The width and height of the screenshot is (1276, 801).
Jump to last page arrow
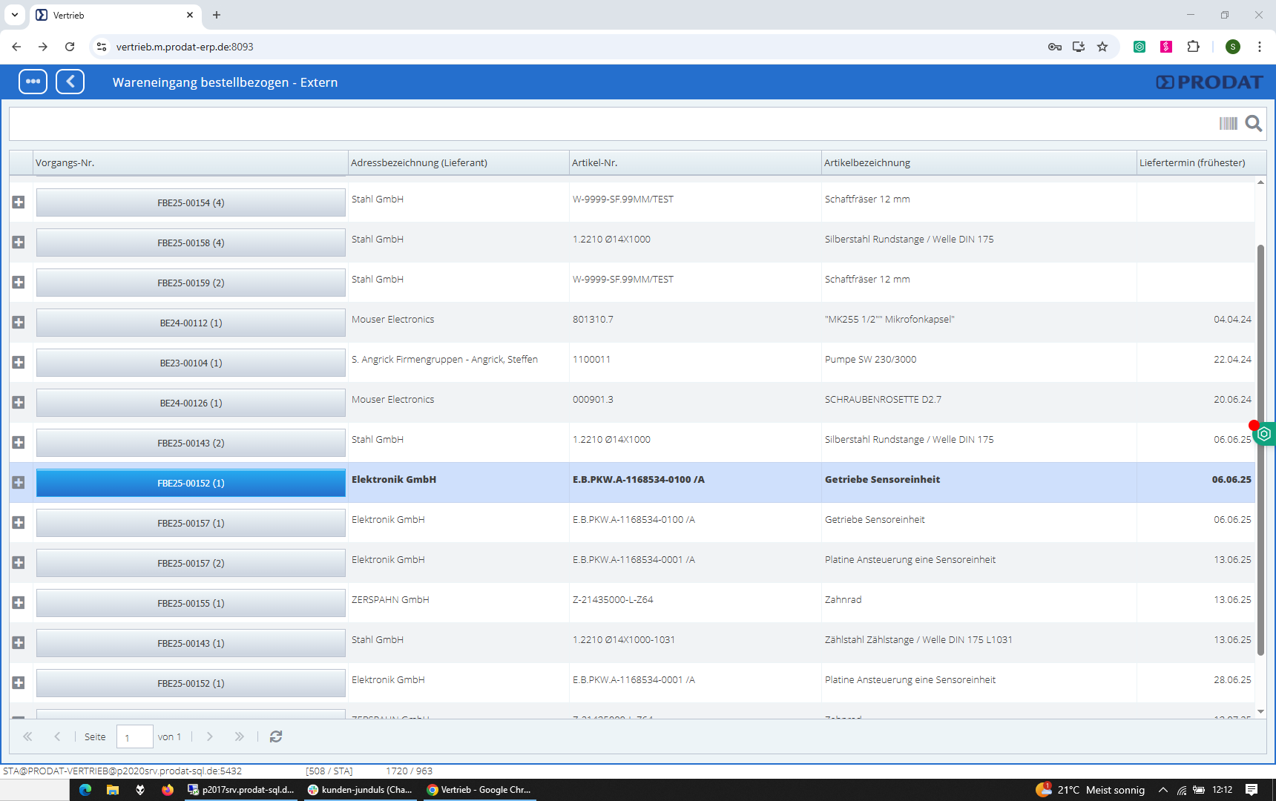[x=239, y=736]
